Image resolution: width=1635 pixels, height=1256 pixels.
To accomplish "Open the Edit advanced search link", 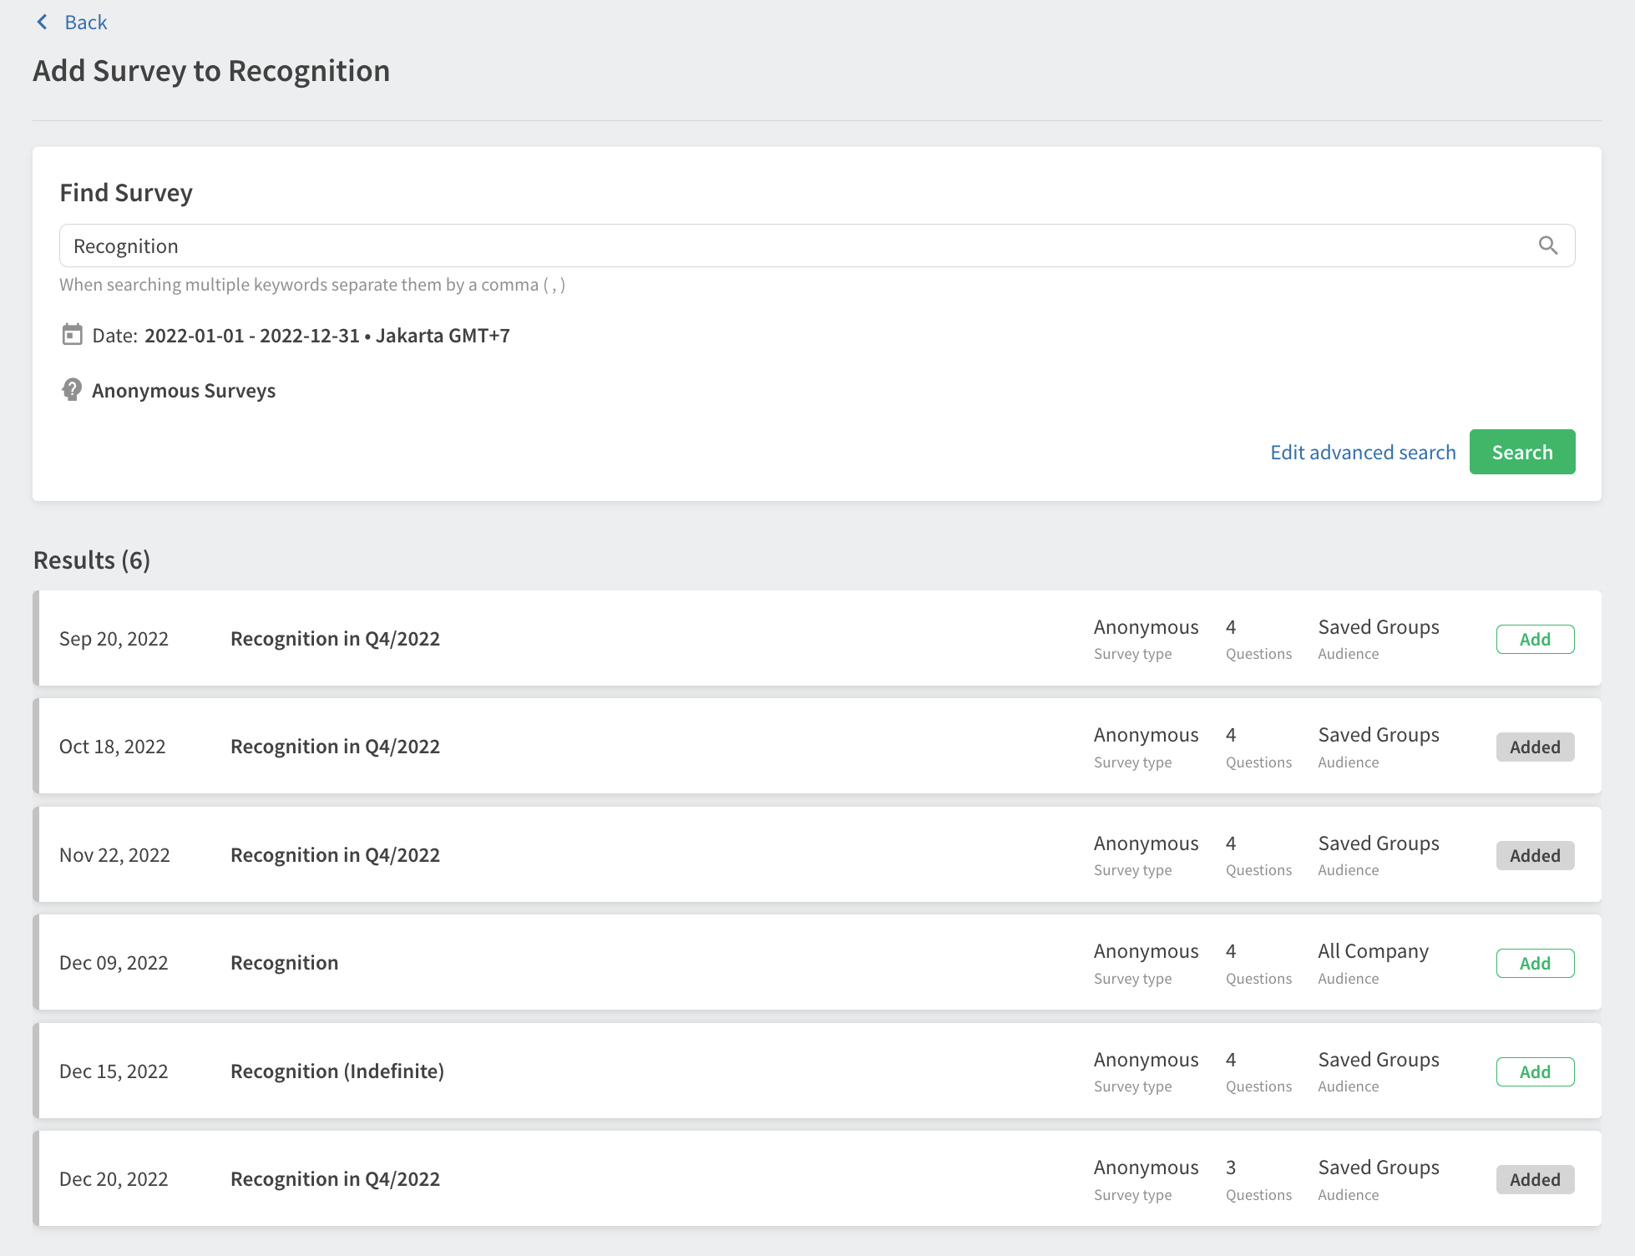I will tap(1362, 452).
